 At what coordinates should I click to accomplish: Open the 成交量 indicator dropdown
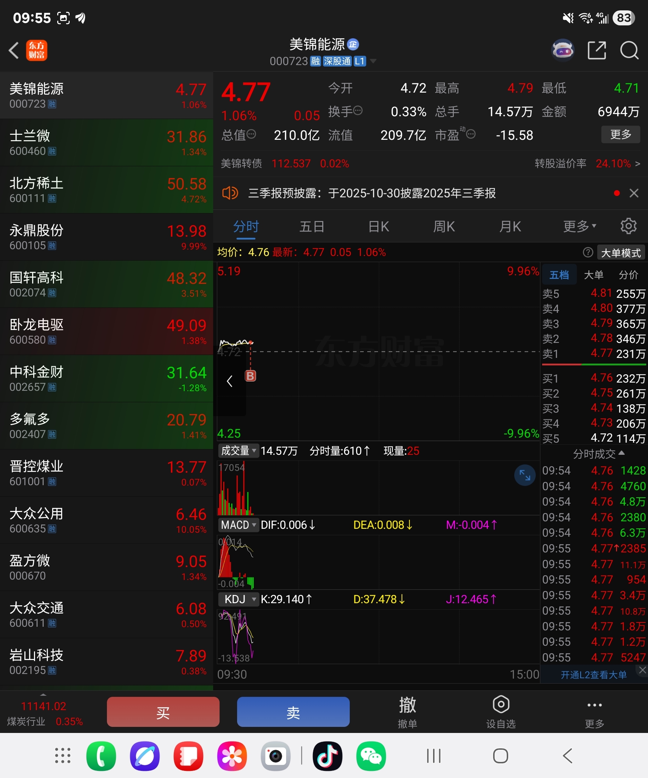point(238,451)
